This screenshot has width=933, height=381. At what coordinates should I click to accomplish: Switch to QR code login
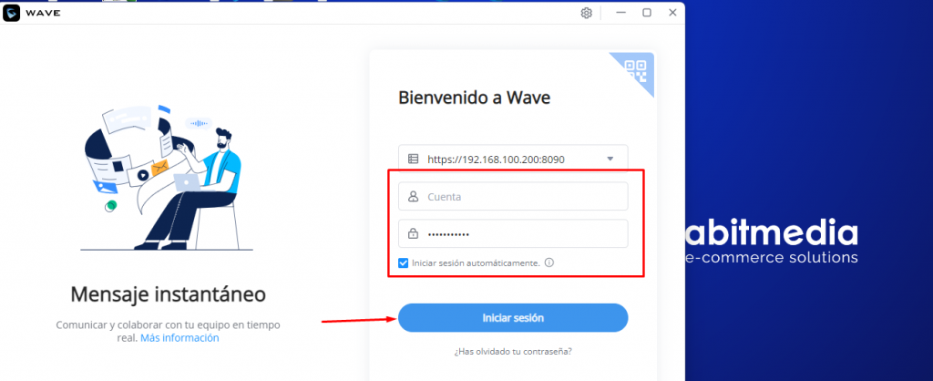[635, 70]
